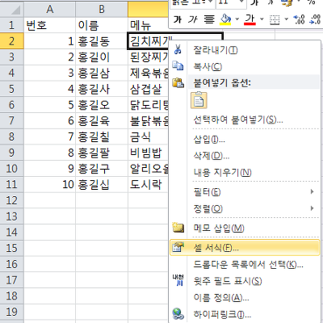Click cell 도시락

coord(148,184)
